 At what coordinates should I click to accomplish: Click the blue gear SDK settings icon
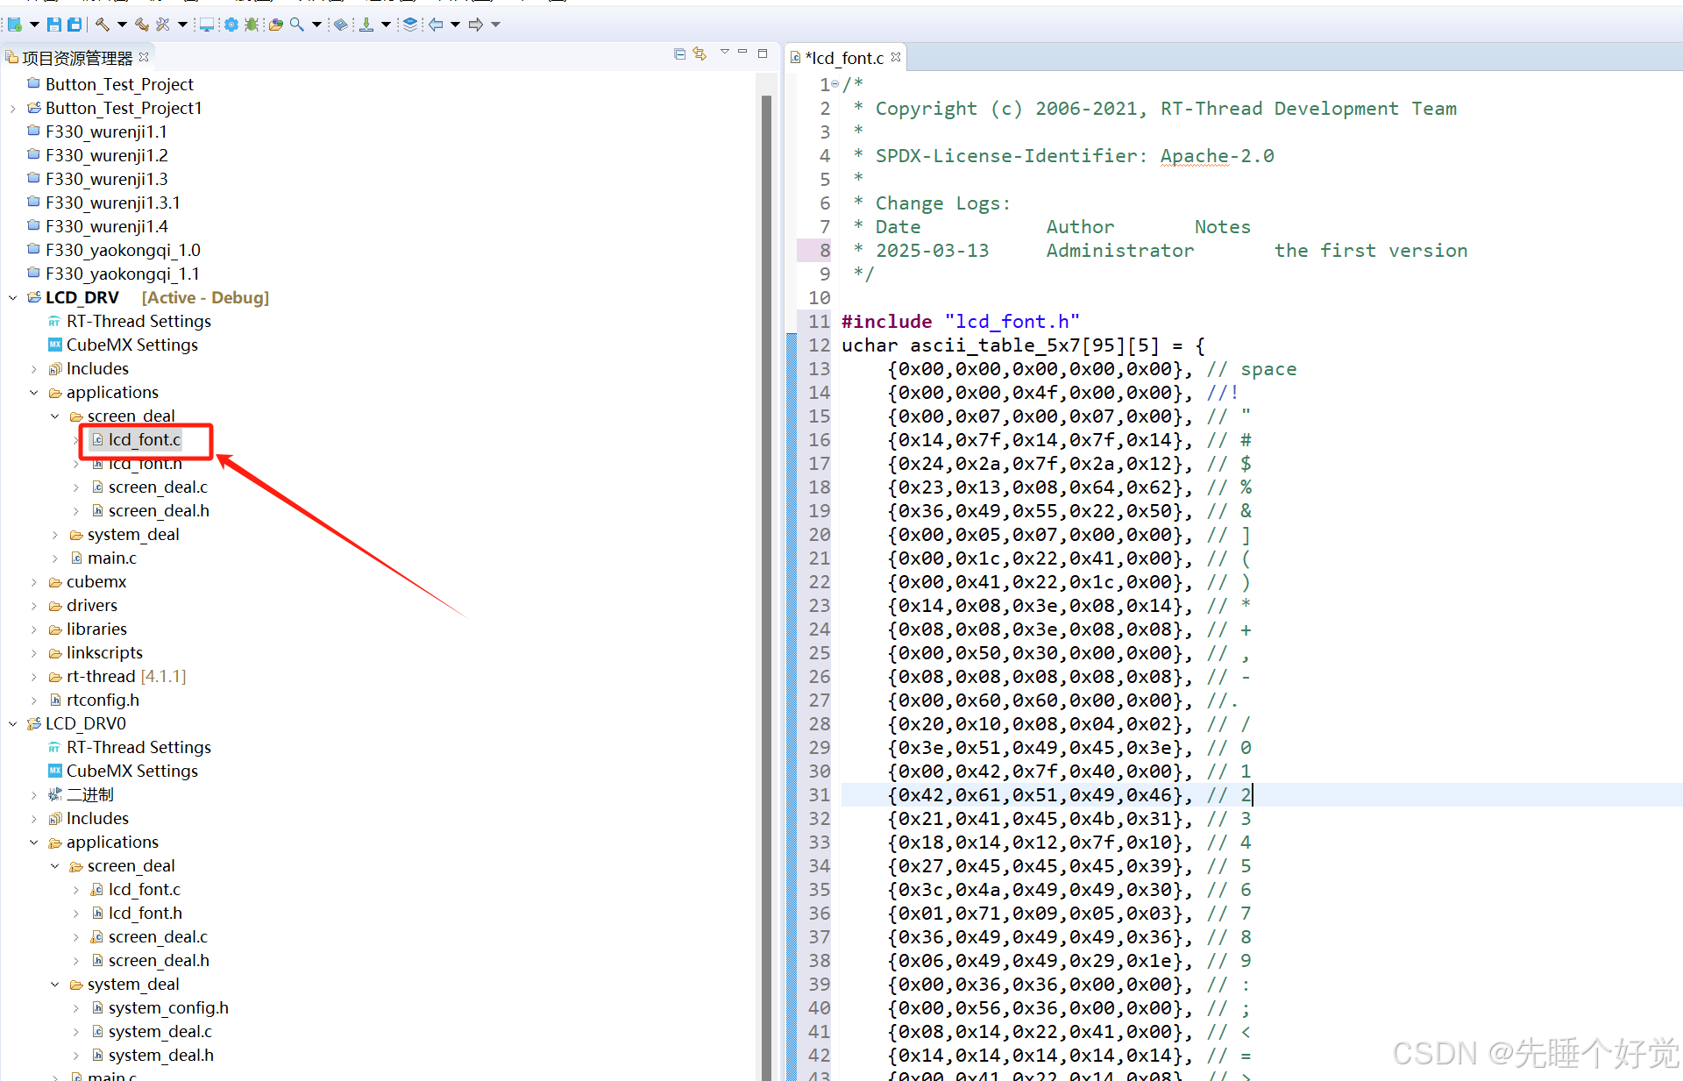click(x=231, y=25)
